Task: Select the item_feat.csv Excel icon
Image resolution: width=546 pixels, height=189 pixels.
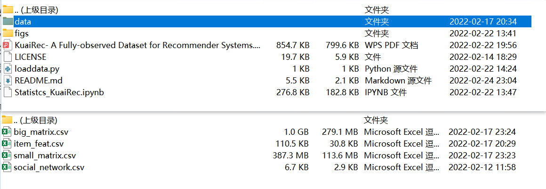Action: 7,144
